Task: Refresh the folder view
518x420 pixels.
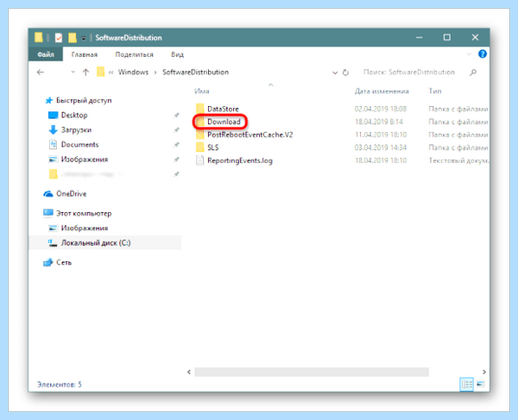Action: [345, 72]
